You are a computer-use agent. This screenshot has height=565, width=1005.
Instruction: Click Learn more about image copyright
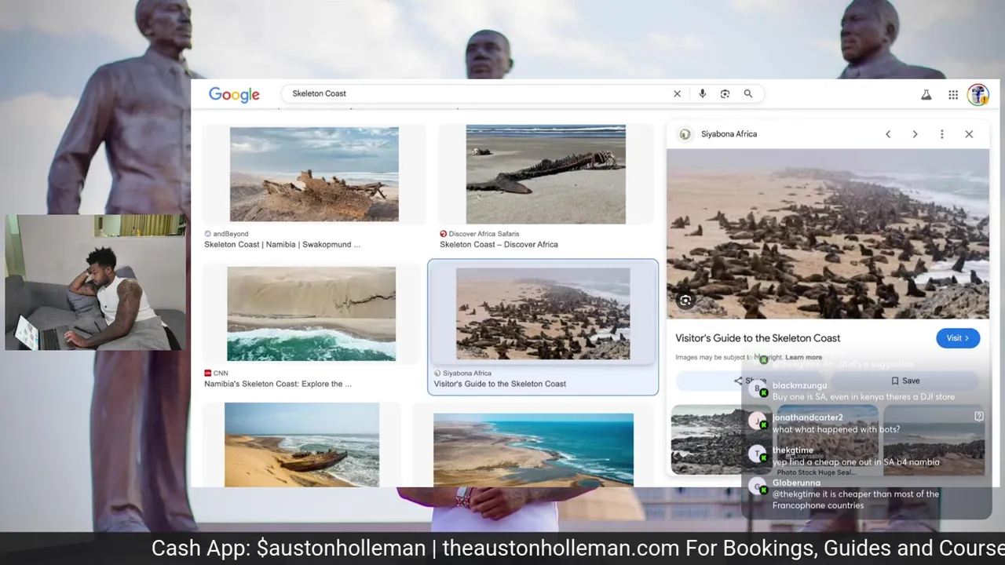point(803,358)
